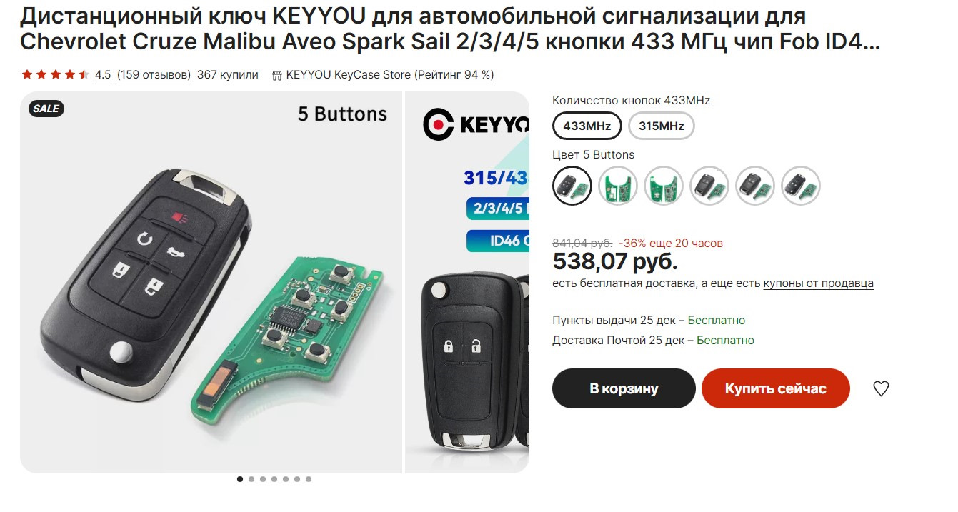Jump to last image via carousel dot

[309, 479]
